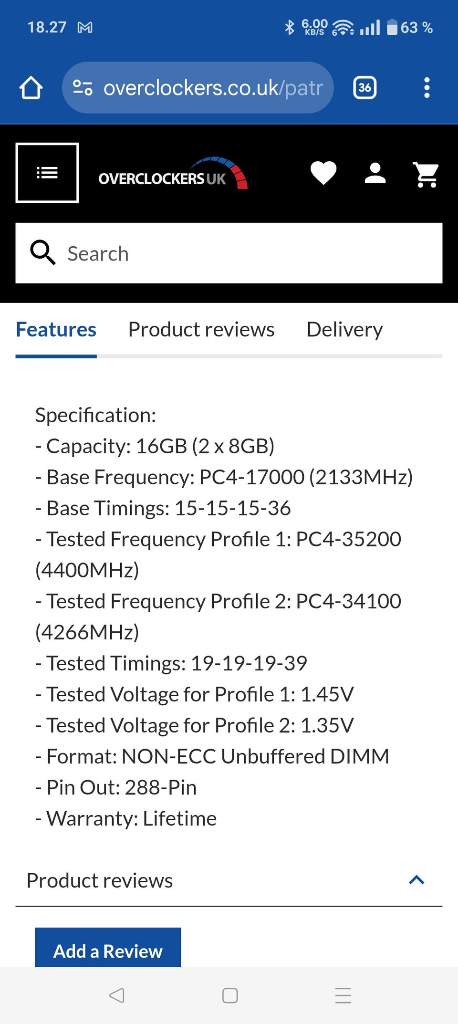Tap the magnifying glass search icon
458x1024 pixels.
tap(43, 252)
